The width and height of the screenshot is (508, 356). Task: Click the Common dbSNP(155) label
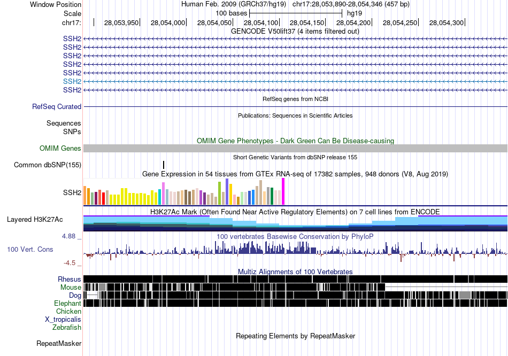pos(48,165)
